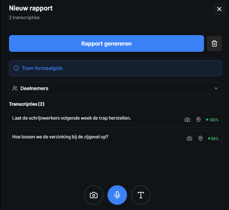Click location pin on the verzinking transcript
229x210 pixels.
coord(201,138)
